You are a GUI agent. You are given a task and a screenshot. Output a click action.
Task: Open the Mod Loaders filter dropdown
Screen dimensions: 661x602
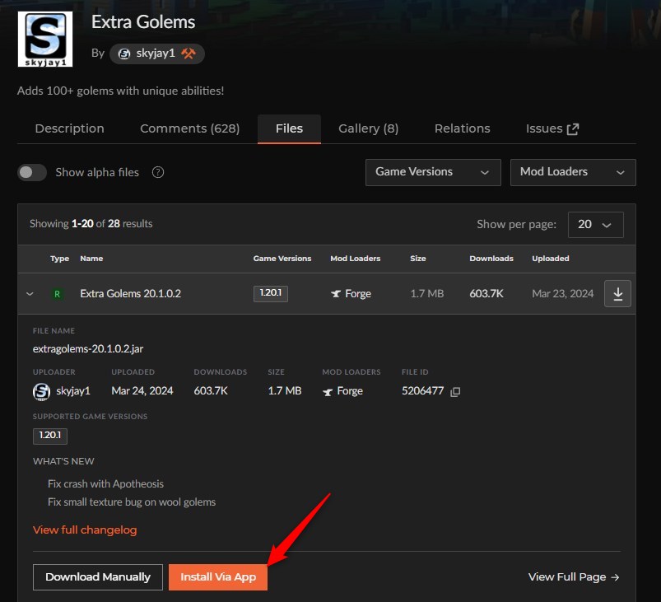pos(573,172)
